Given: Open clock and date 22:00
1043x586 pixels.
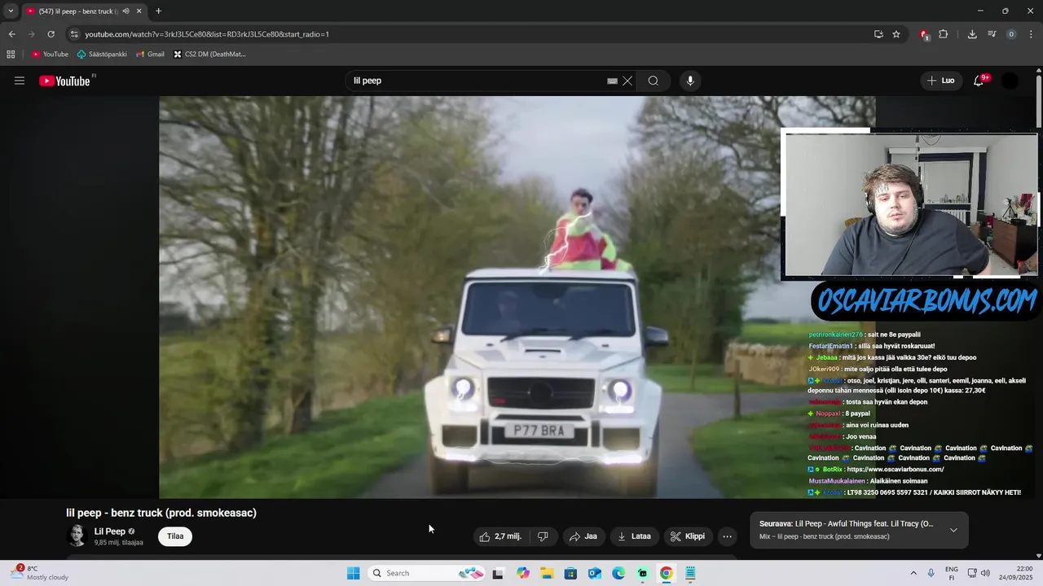Looking at the screenshot, I should point(1018,573).
